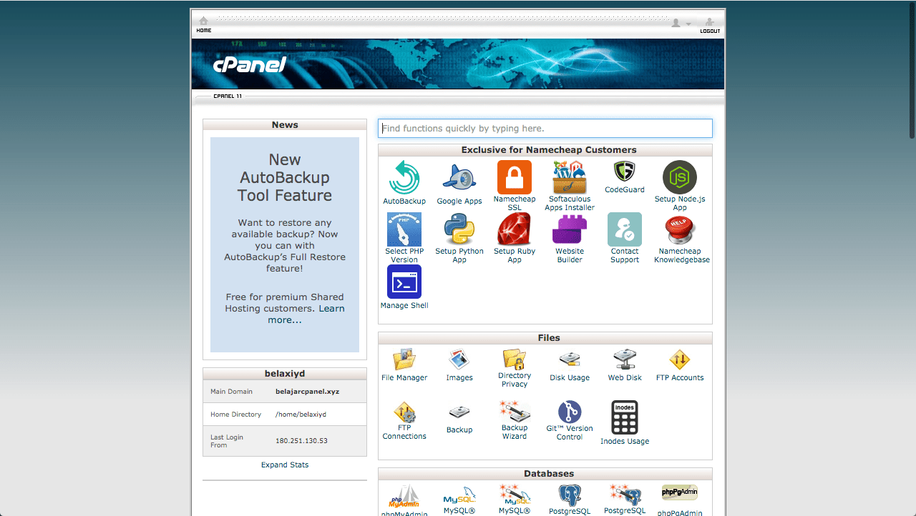Screen dimensions: 916x516
Task: Open MySQL Database Wizard
Action: point(515,498)
